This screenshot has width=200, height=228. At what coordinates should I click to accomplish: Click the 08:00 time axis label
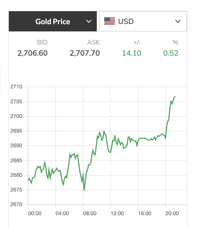[90, 213]
